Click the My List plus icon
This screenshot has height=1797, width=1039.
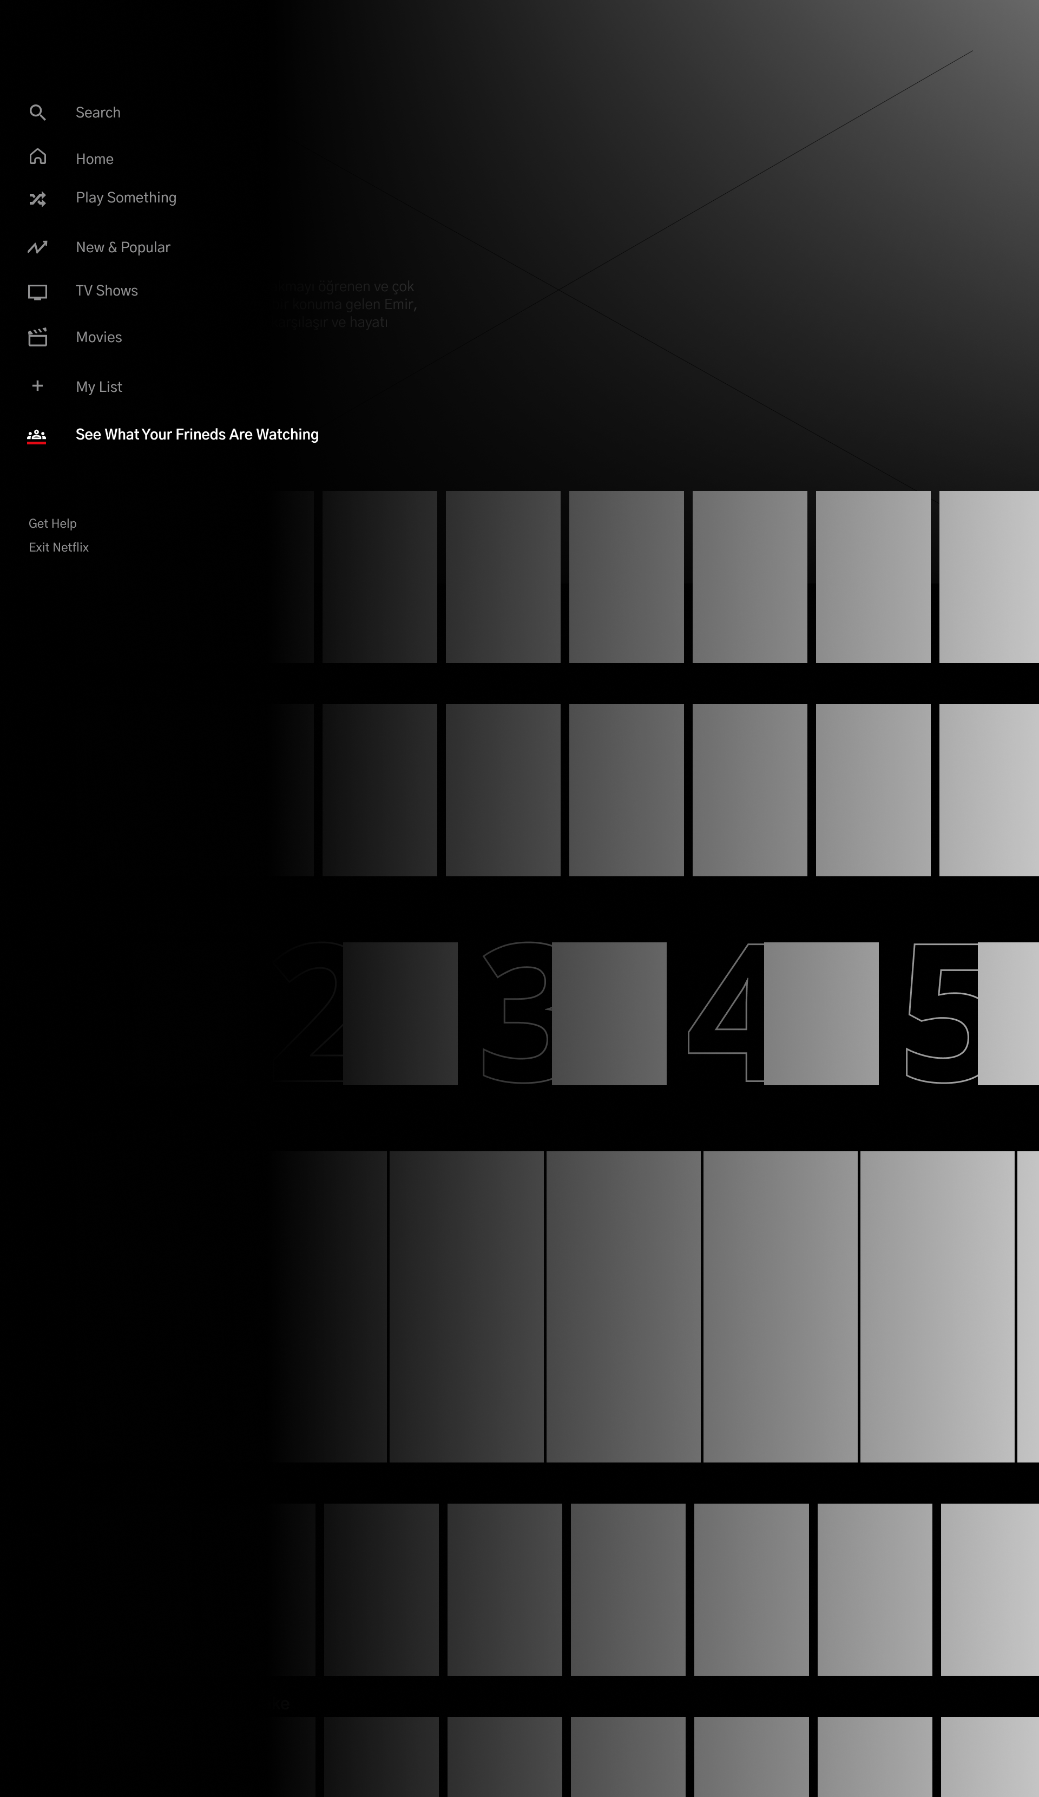(x=37, y=386)
